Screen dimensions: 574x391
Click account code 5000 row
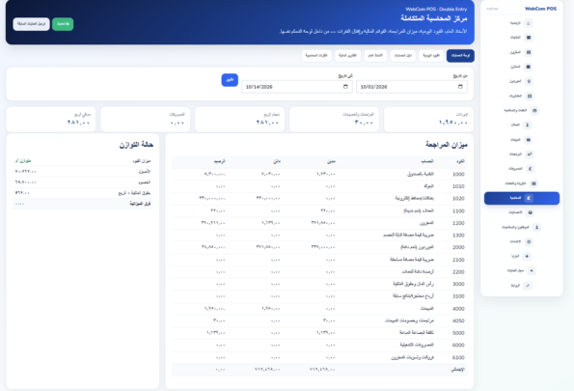point(319,333)
